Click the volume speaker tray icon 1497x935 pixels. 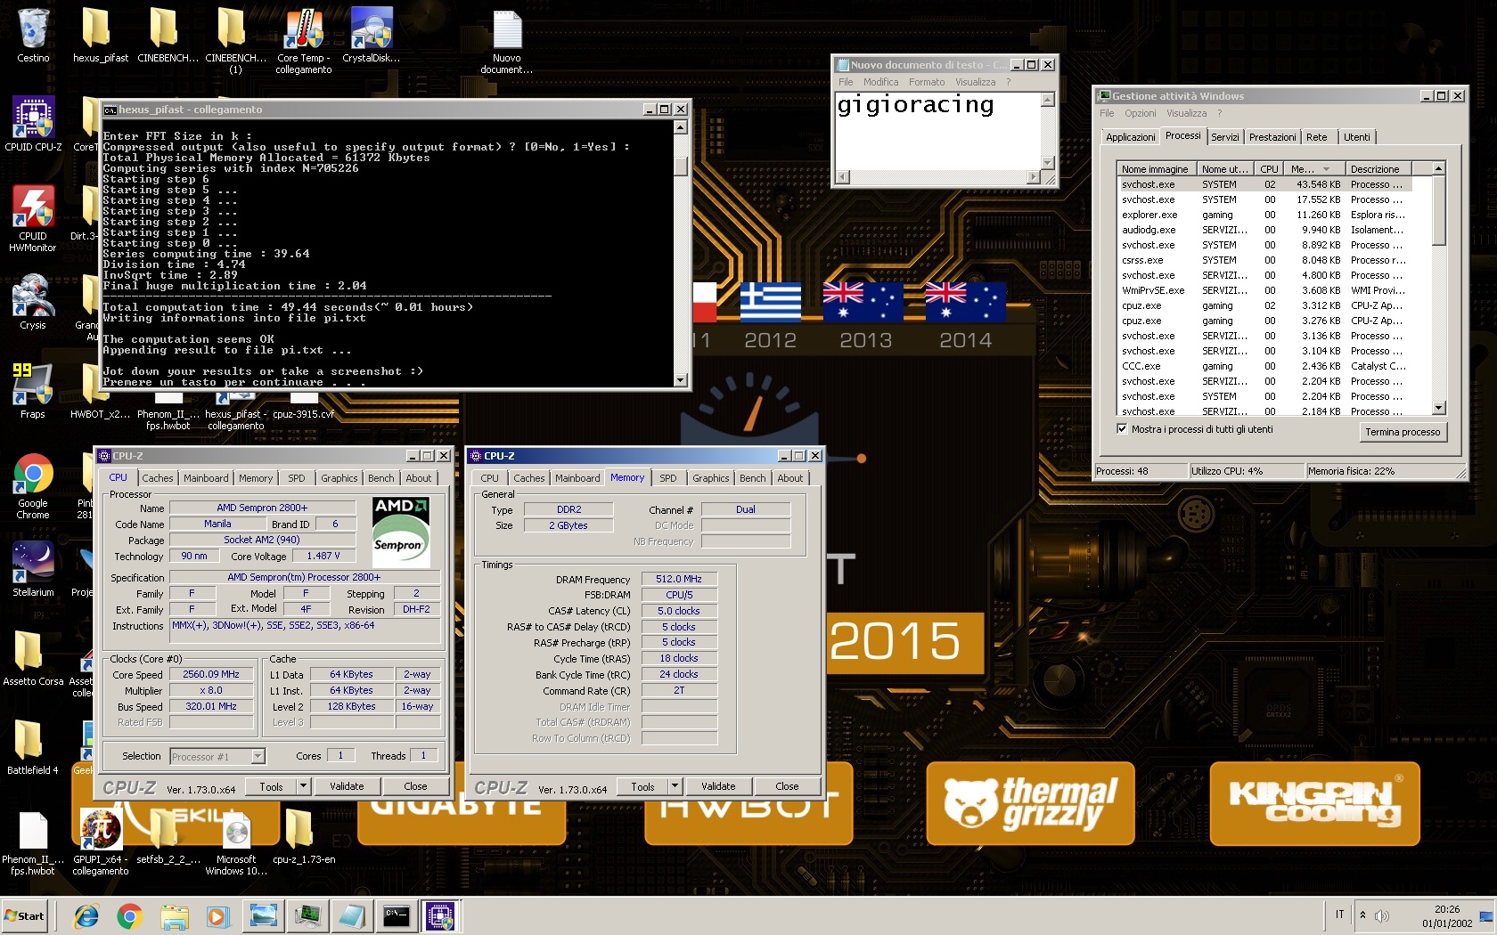point(1382,915)
